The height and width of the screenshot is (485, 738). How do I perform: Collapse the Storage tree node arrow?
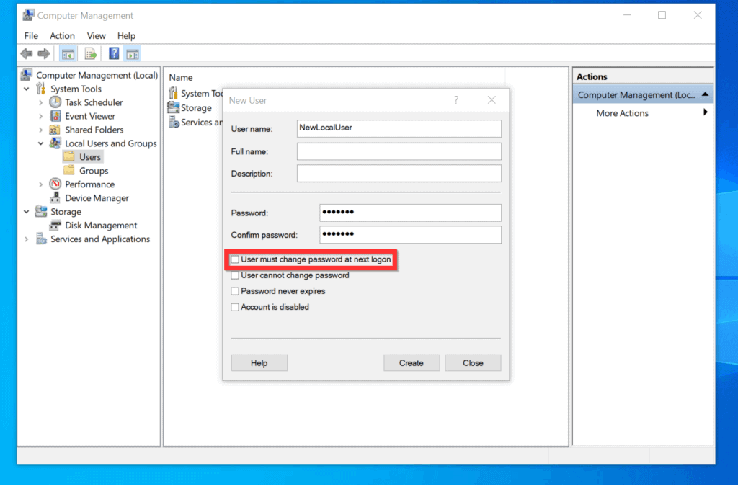click(x=27, y=212)
